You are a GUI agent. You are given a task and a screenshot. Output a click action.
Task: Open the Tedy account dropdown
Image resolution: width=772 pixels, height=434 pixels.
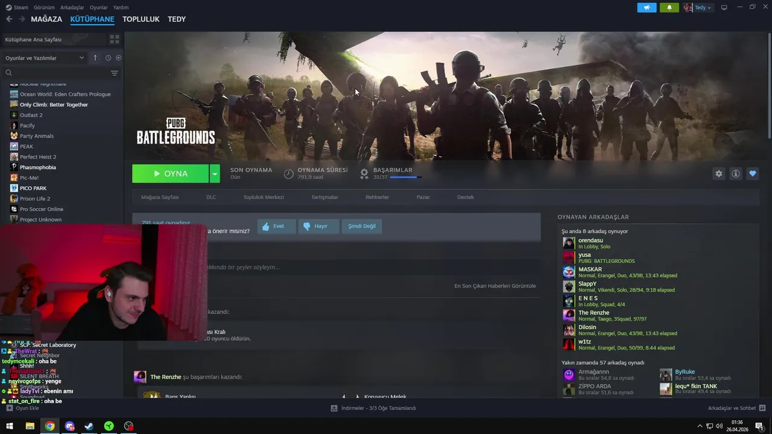click(x=698, y=7)
